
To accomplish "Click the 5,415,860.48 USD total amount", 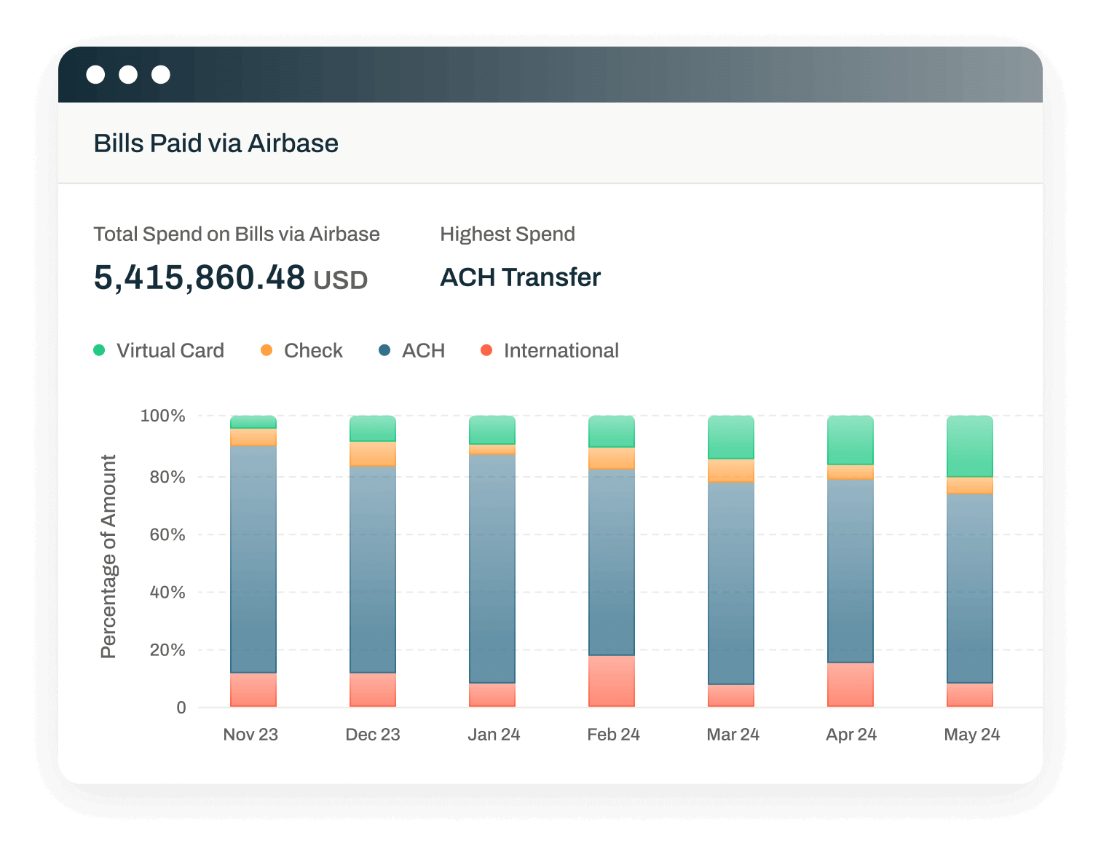I will [x=231, y=277].
